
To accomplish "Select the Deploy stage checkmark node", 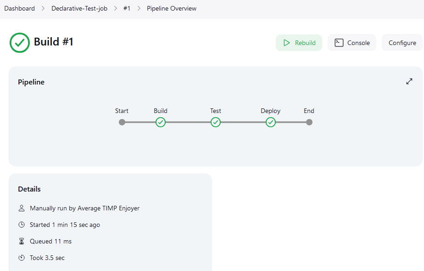I will pos(270,122).
